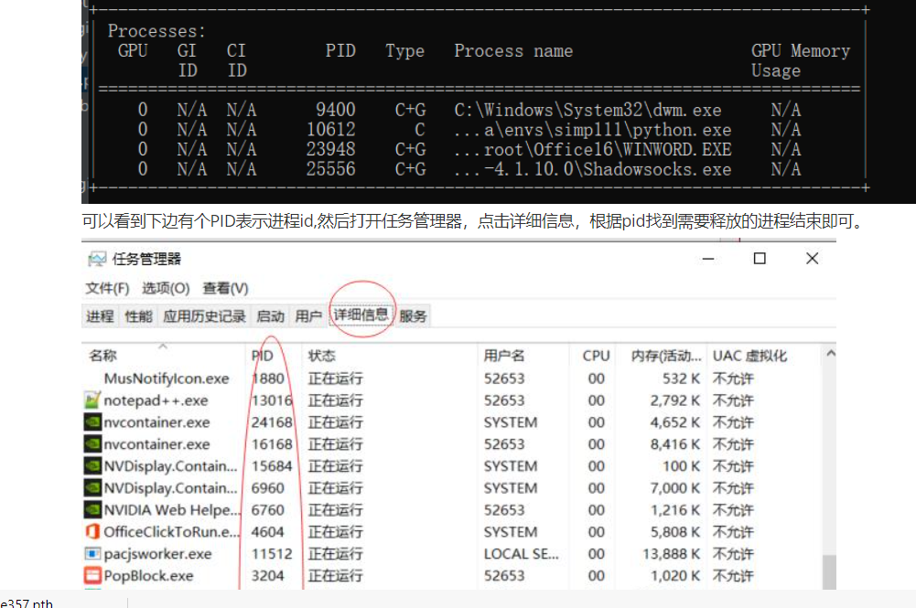The height and width of the screenshot is (608, 916).
Task: Click the Task Manager title bar icon
Action: [x=97, y=259]
